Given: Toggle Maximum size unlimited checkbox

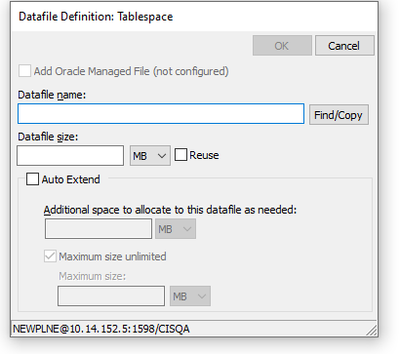Looking at the screenshot, I should pyautogui.click(x=50, y=256).
